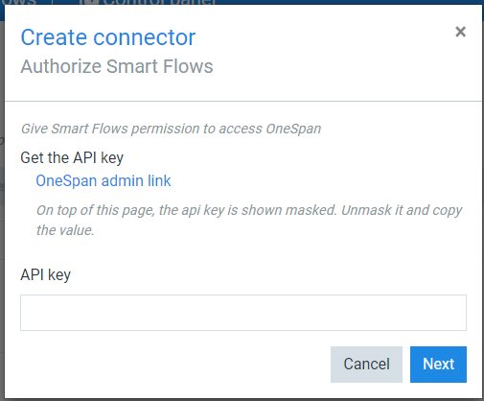Select the Authorize Smart Flows subtitle
This screenshot has height=401, width=484.
coord(117,66)
